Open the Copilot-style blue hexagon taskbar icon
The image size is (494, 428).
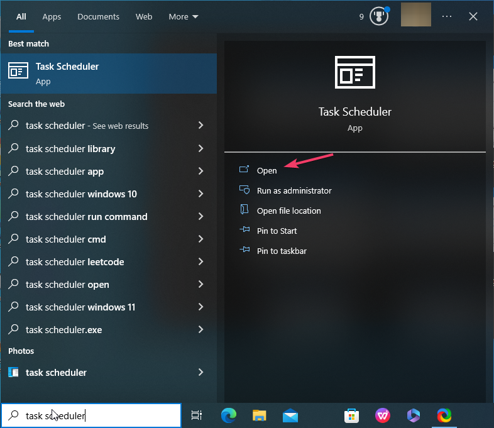coord(414,415)
